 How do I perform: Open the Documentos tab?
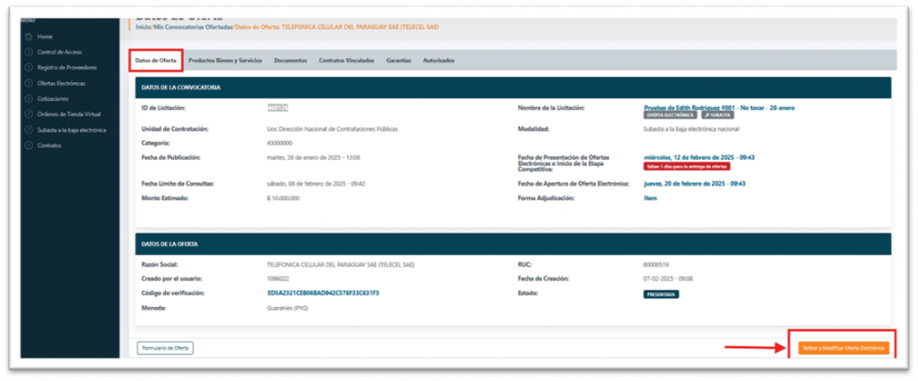[x=290, y=61]
